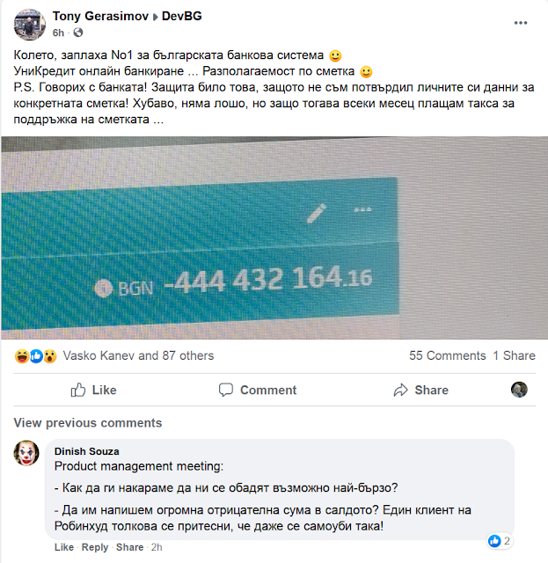Image resolution: width=548 pixels, height=563 pixels.
Task: Open the post options three-dot menu
Action: [521, 23]
